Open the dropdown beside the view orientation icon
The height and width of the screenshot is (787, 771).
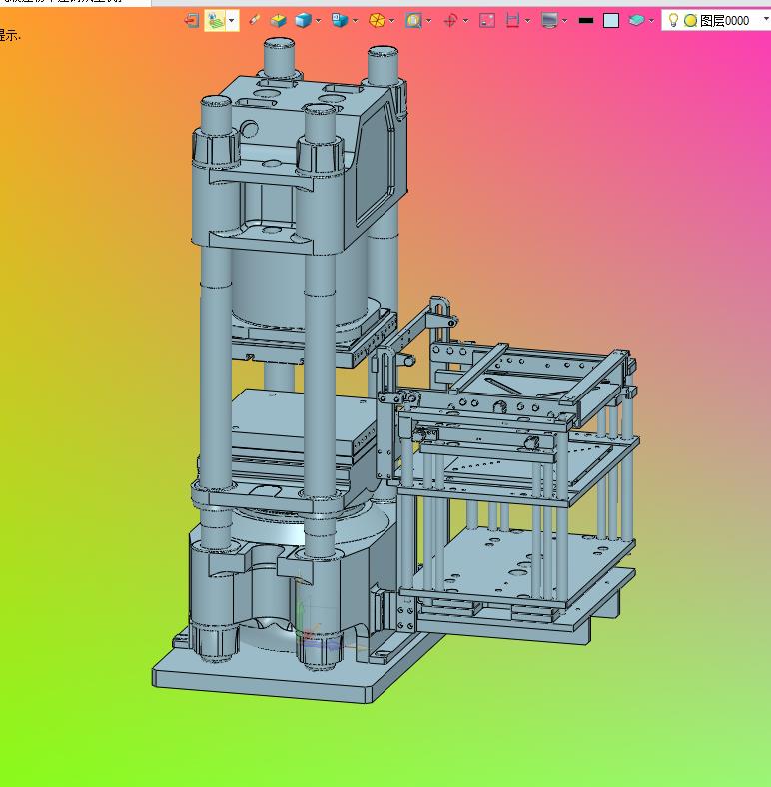pyautogui.click(x=356, y=21)
